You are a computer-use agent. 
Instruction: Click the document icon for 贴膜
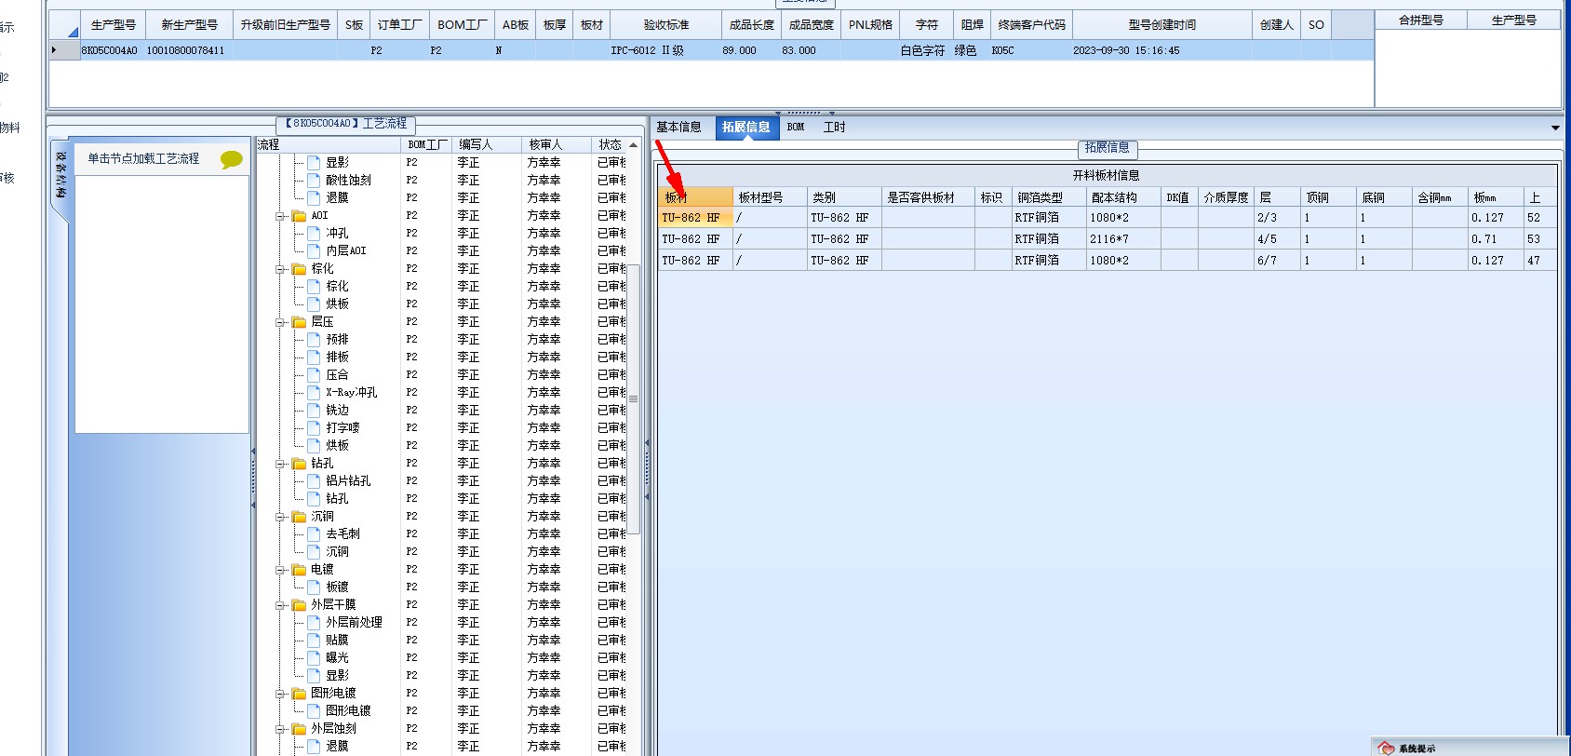pos(314,640)
